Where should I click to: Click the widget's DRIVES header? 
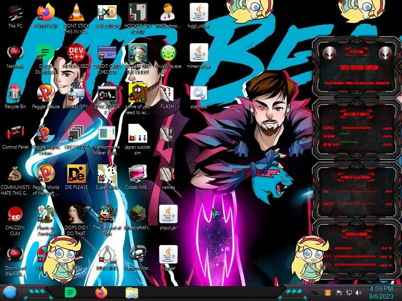click(x=356, y=234)
